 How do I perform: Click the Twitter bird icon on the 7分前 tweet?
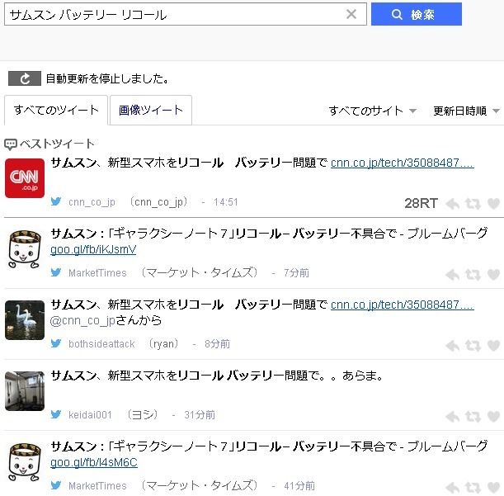click(56, 272)
